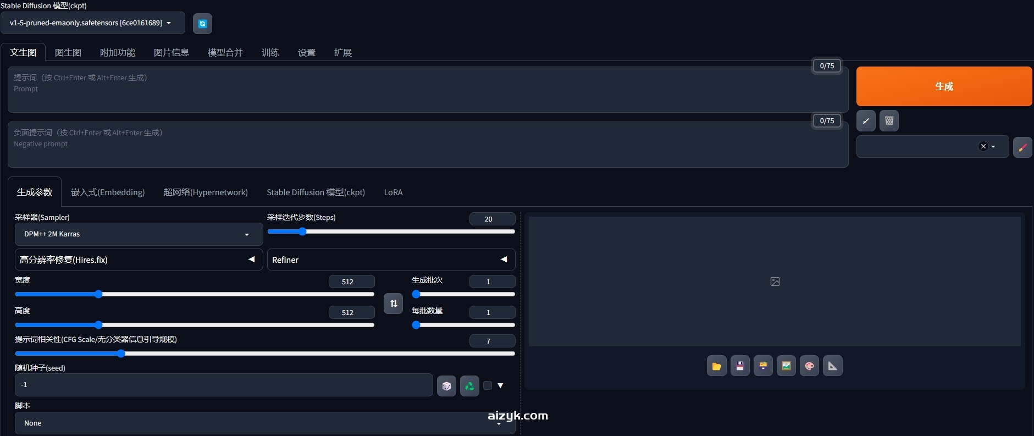This screenshot has height=436, width=1034.
Task: Select the LoRA sub-tab
Action: (393, 192)
